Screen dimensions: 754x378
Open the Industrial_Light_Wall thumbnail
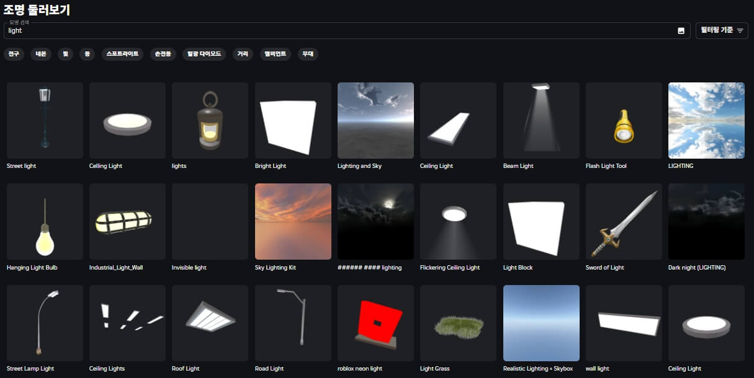coord(127,221)
